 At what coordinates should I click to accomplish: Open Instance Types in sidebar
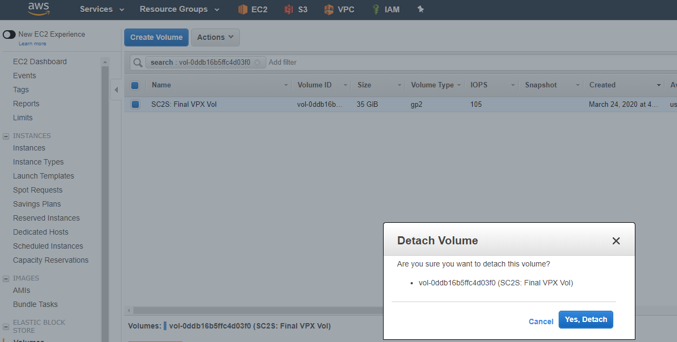[x=38, y=162]
